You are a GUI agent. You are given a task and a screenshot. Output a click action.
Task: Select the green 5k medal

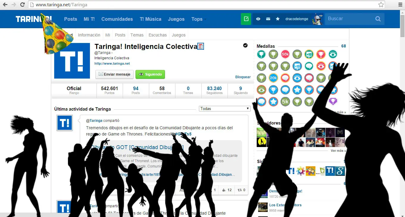point(285,102)
